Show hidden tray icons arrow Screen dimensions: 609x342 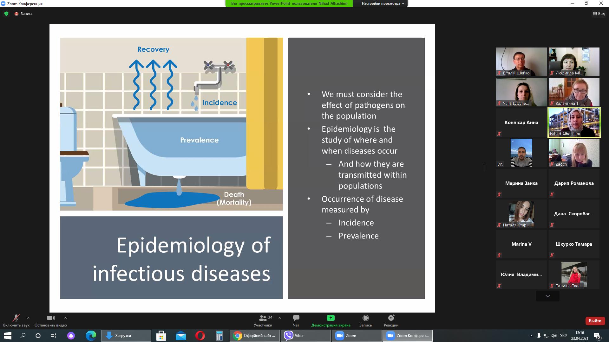coord(531,336)
